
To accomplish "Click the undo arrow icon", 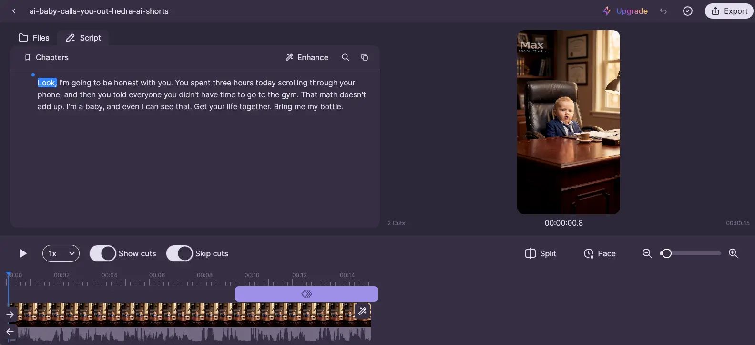I will (x=663, y=11).
